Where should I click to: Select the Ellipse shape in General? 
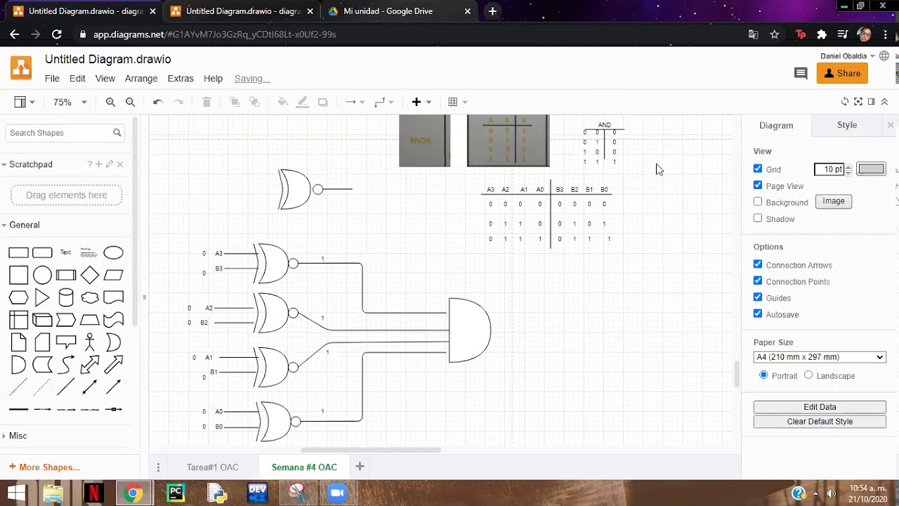[x=113, y=253]
